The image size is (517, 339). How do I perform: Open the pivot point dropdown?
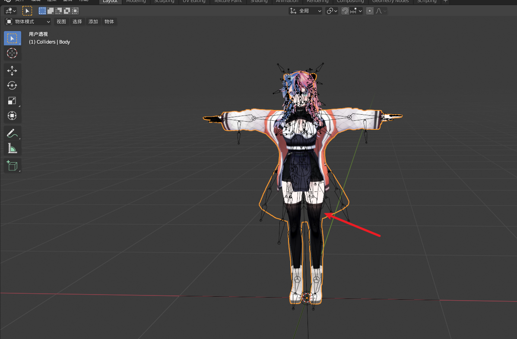[x=332, y=11]
